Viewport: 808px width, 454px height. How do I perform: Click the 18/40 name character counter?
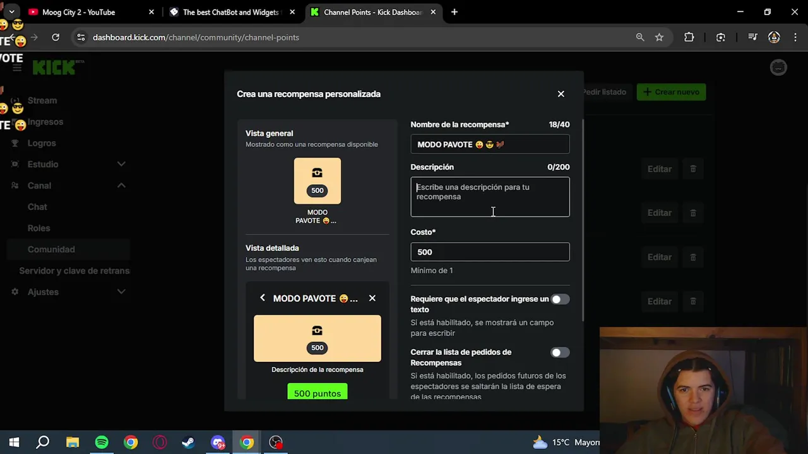click(x=559, y=125)
